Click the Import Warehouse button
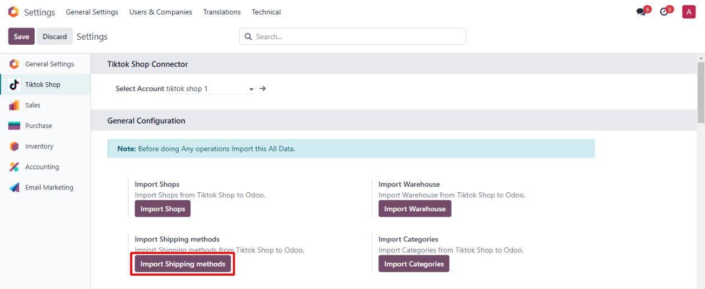Viewport: 705px width, 289px height. point(415,209)
